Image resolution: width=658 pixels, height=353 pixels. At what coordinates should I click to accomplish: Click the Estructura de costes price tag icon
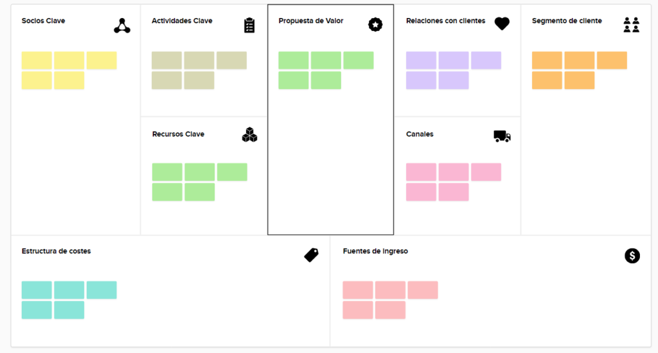[311, 255]
